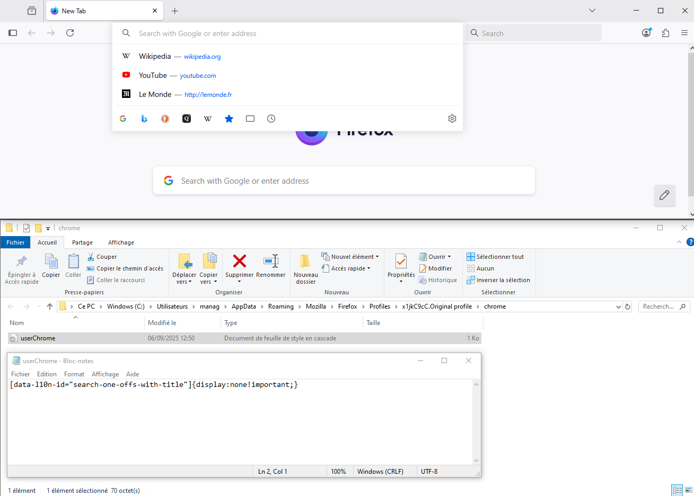
Task: Go up one folder in Explorer
Action: pos(50,306)
